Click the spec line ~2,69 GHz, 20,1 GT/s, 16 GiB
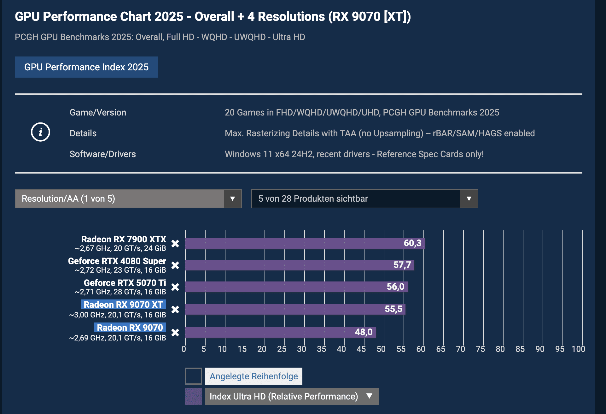This screenshot has width=606, height=414. pos(118,338)
